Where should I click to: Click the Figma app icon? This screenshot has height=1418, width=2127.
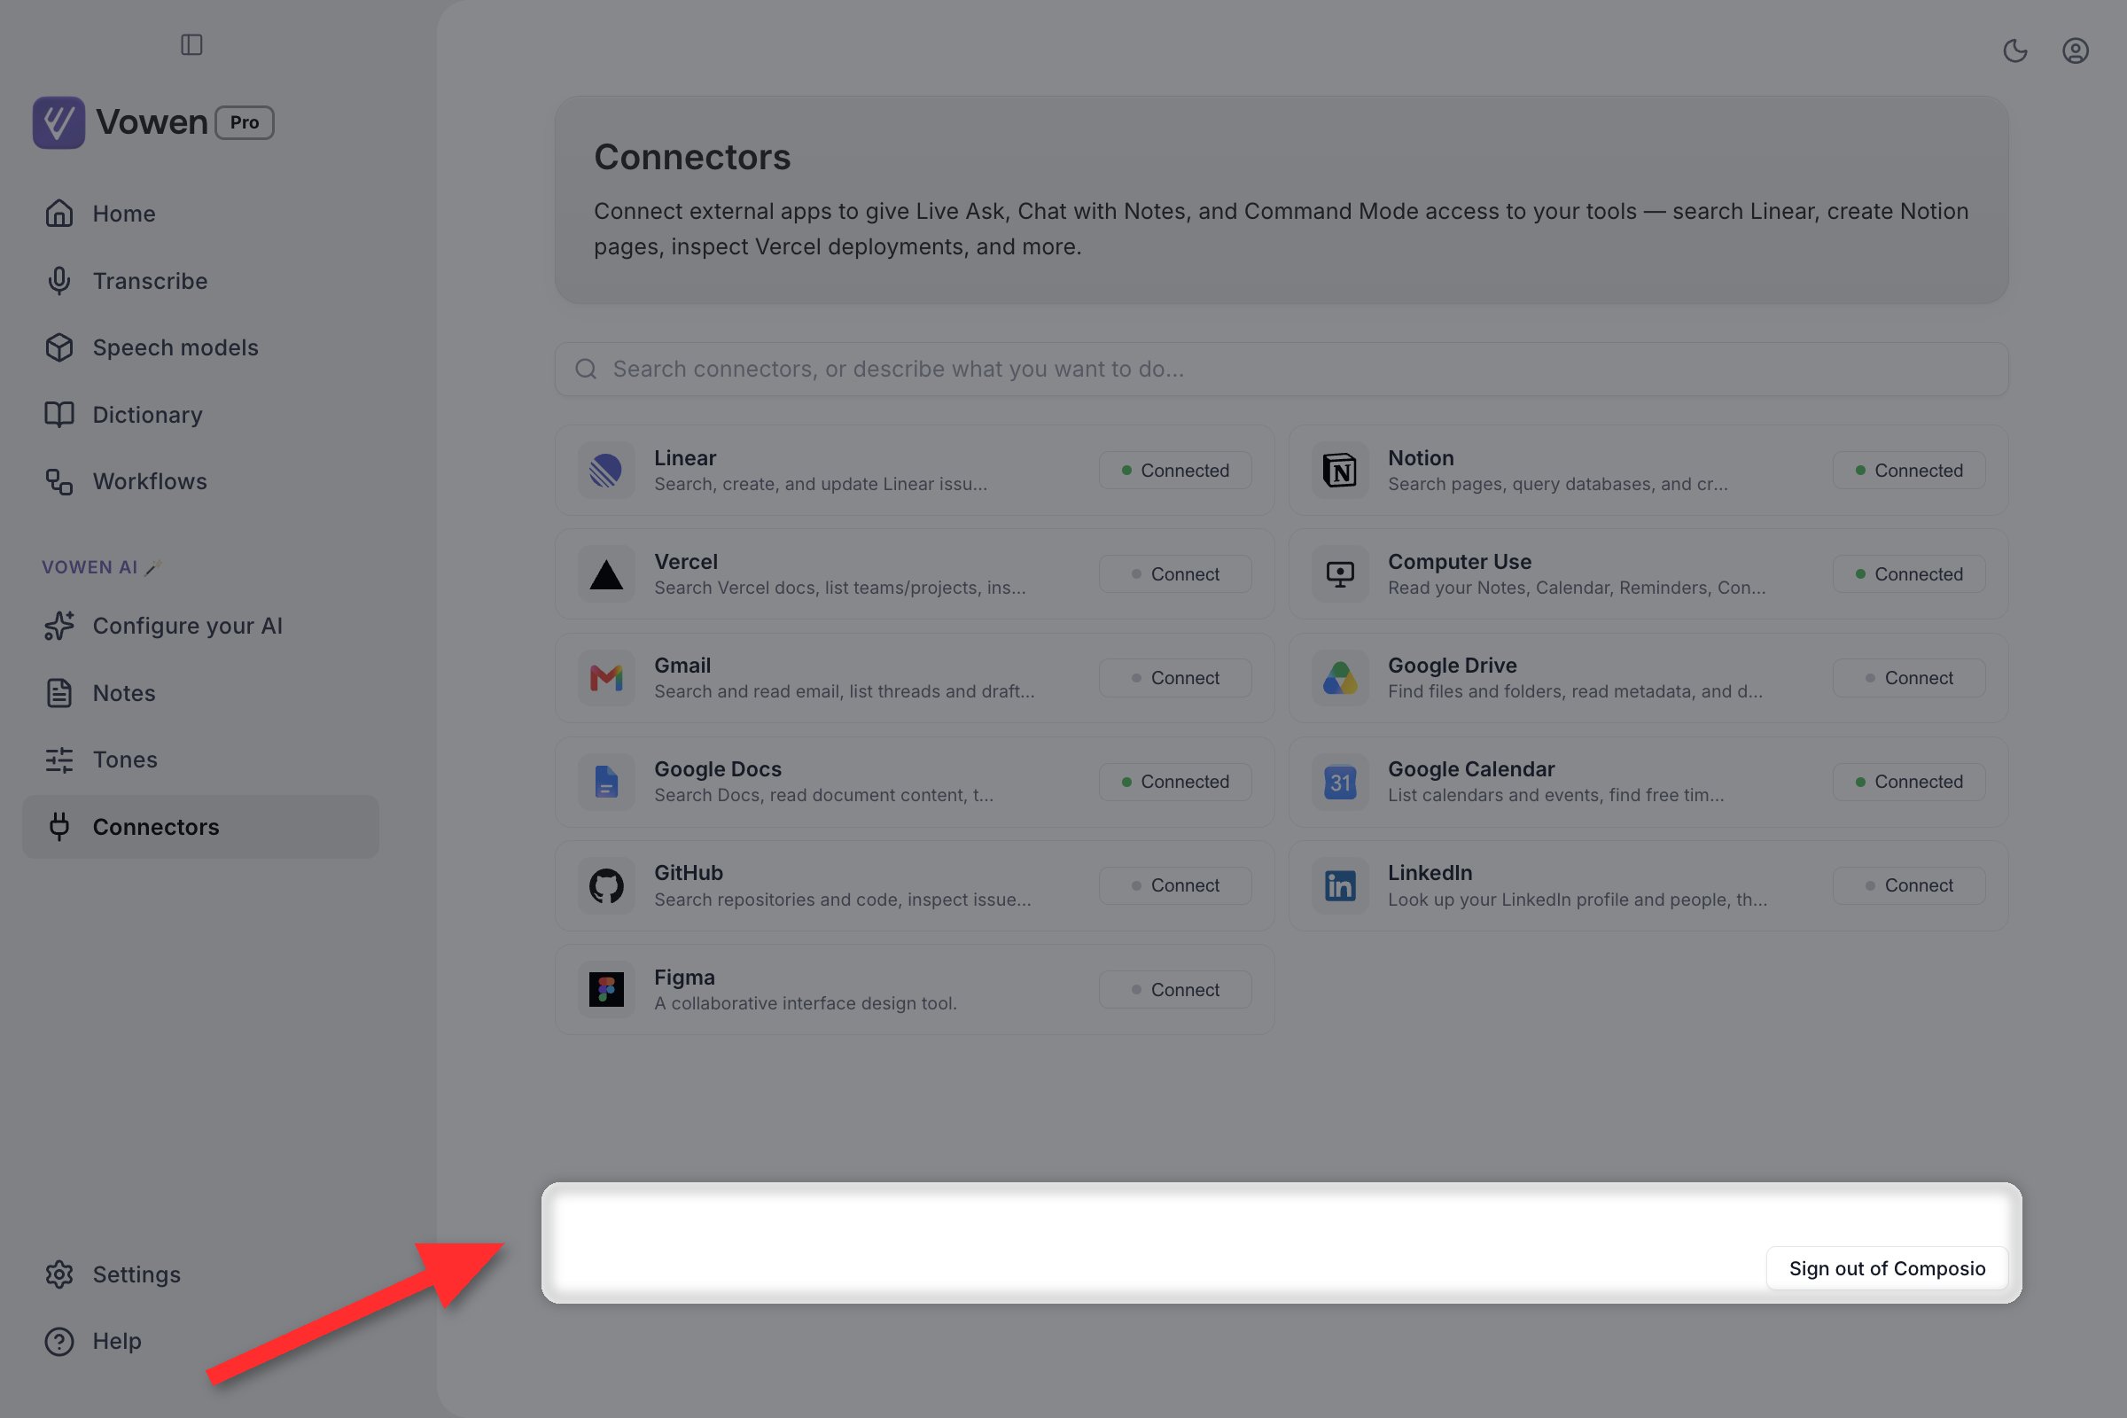[x=606, y=989]
